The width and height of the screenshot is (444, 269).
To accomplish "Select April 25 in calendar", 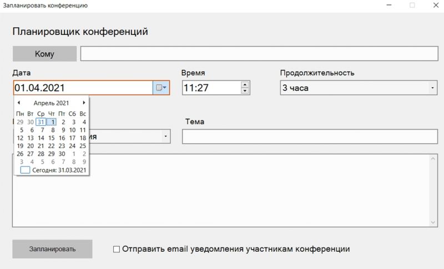I will 83,146.
